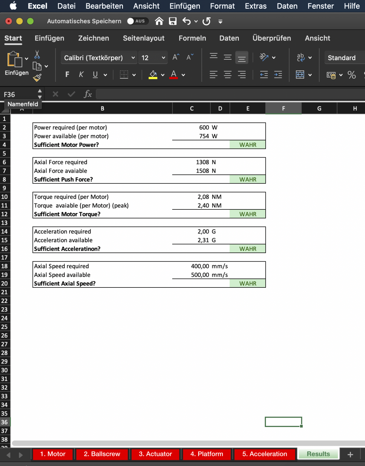Switch to the Formeln ribbon tab
The height and width of the screenshot is (466, 365).
coord(192,38)
